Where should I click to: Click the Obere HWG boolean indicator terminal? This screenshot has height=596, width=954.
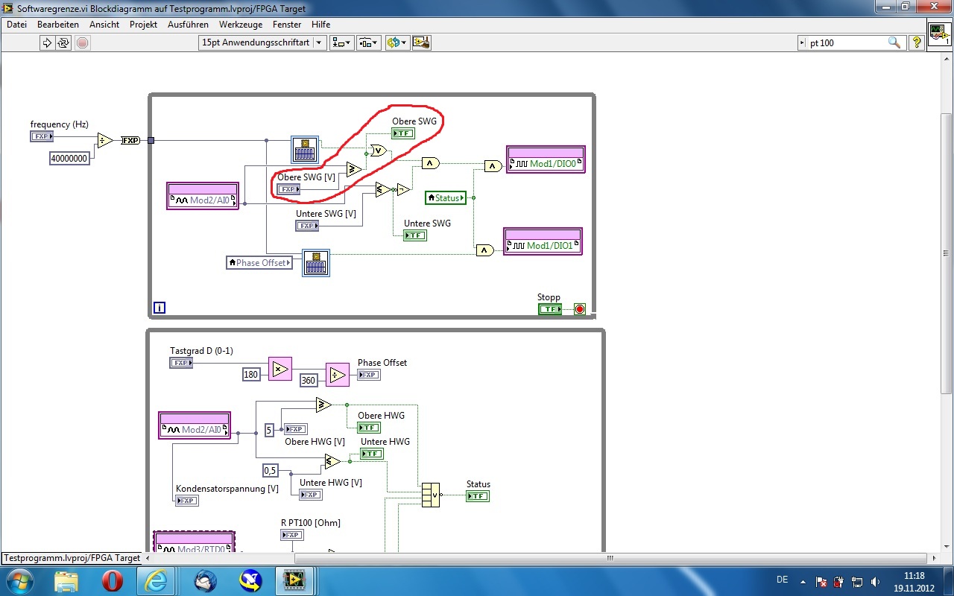[x=369, y=428]
